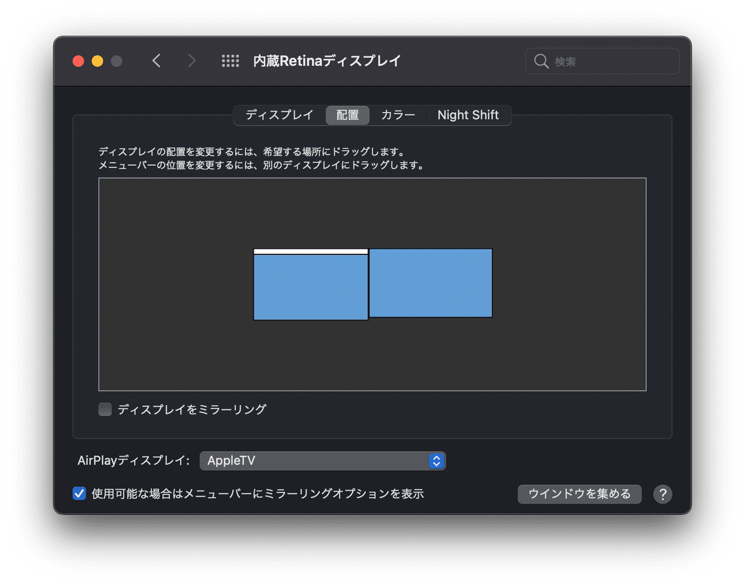Click the white menu bar strip
The height and width of the screenshot is (585, 745).
coord(310,251)
